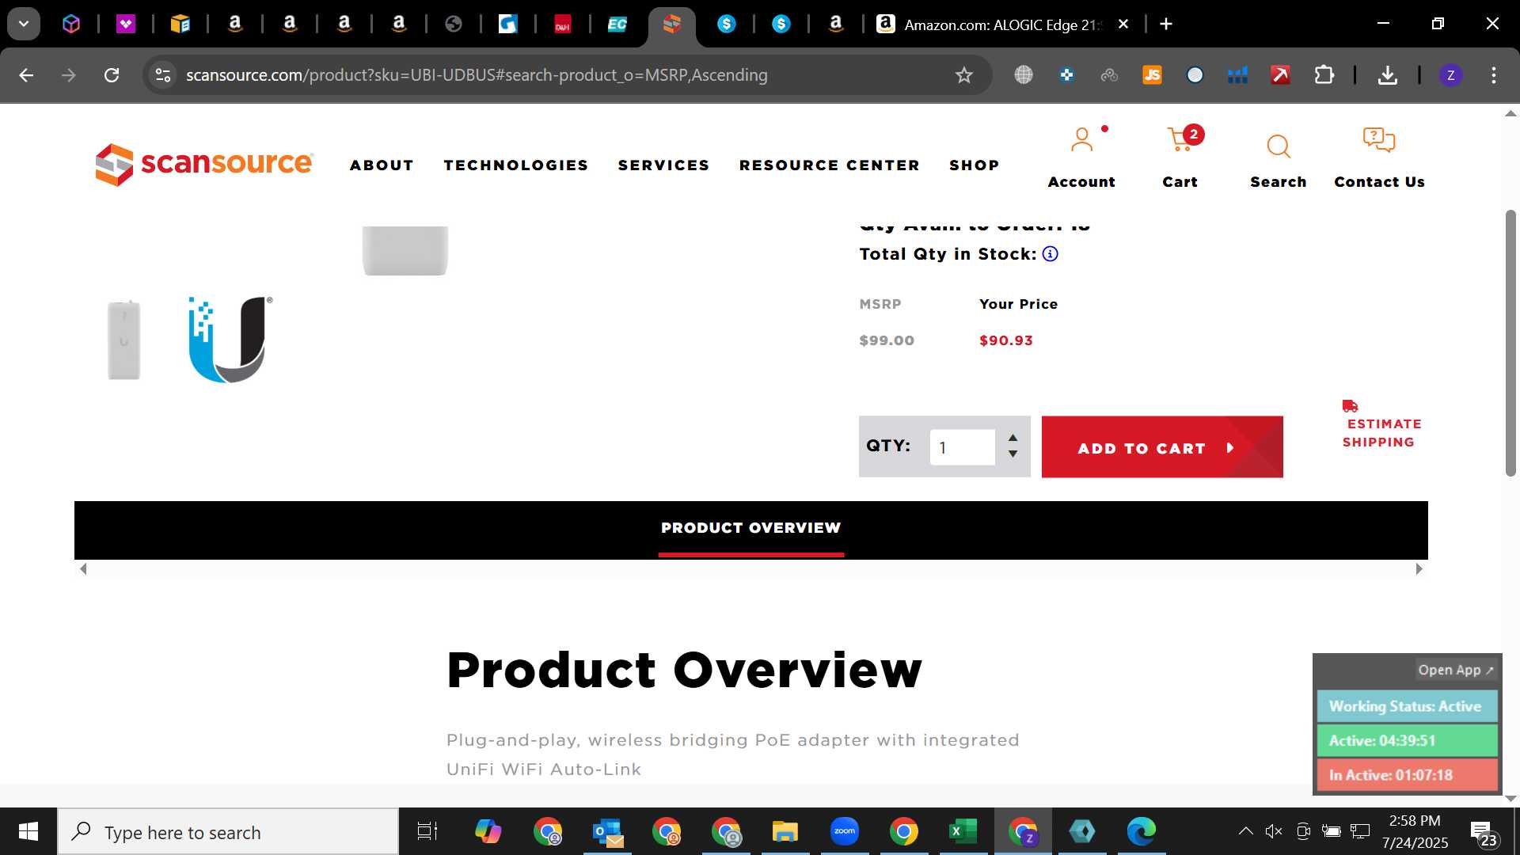
Task: Switch to the EC browser tab
Action: 617,25
